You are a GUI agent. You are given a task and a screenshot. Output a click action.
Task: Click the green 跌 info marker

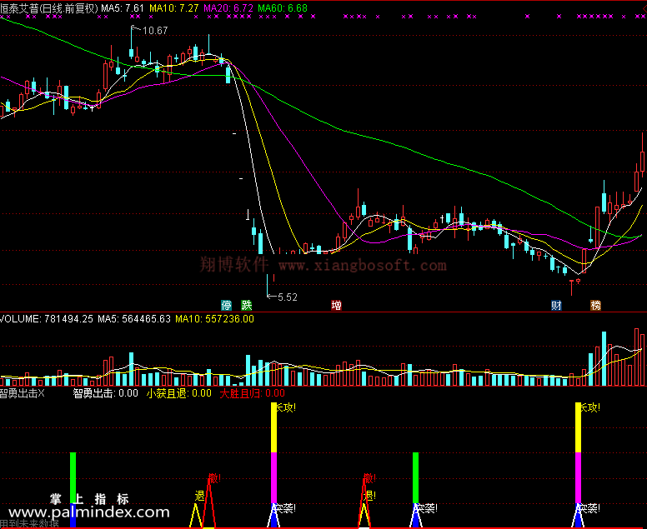(x=246, y=306)
